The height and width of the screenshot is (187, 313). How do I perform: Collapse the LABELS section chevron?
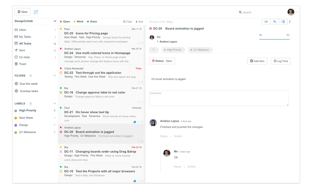[x=54, y=104]
